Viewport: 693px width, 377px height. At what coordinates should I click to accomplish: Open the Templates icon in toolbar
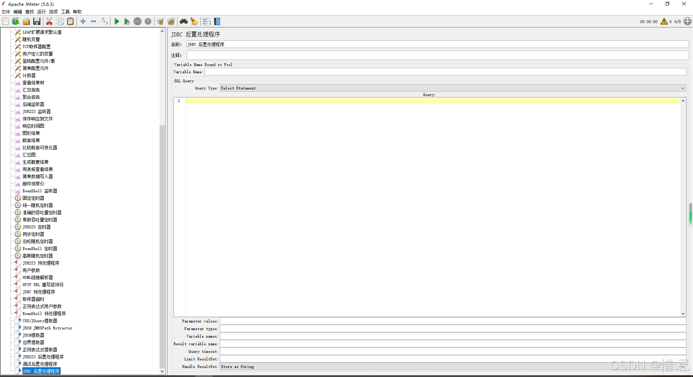(16, 22)
